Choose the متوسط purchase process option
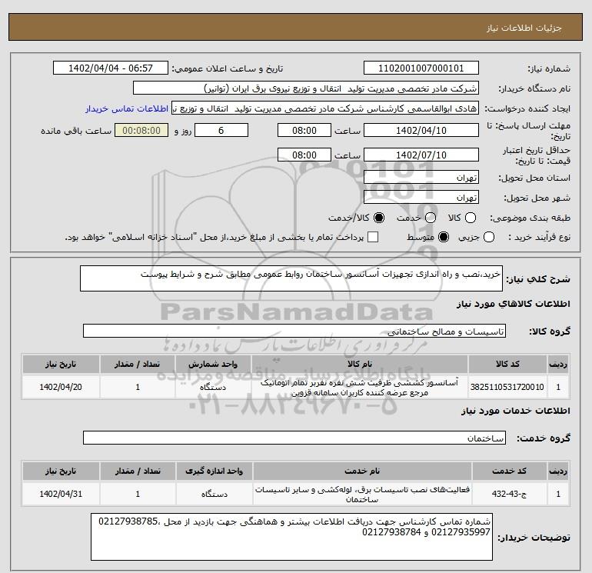 [x=444, y=237]
